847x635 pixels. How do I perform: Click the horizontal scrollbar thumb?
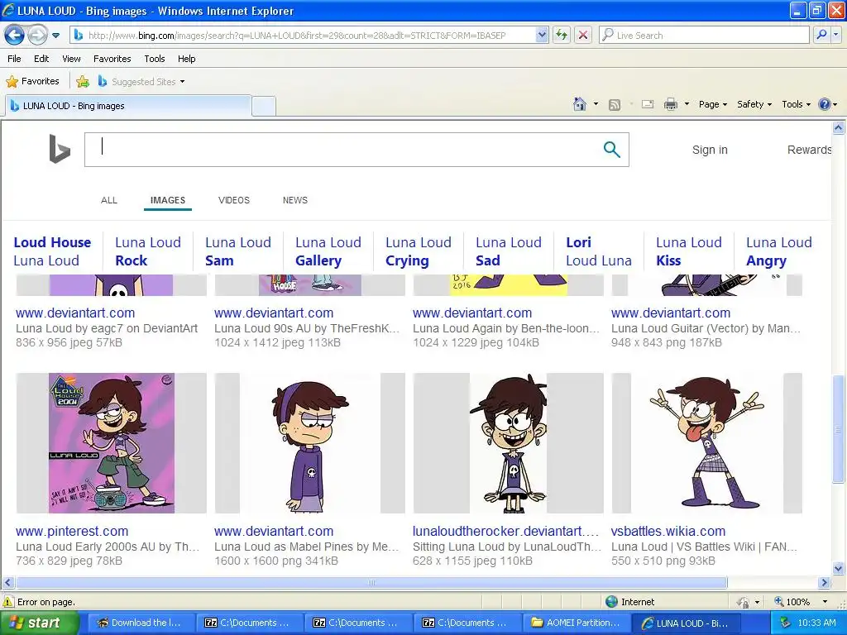pos(371,583)
